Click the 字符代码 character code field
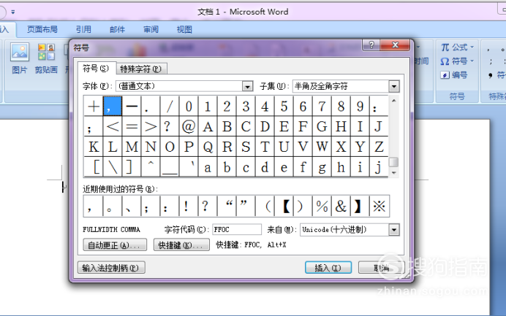The height and width of the screenshot is (316, 506). (x=236, y=229)
